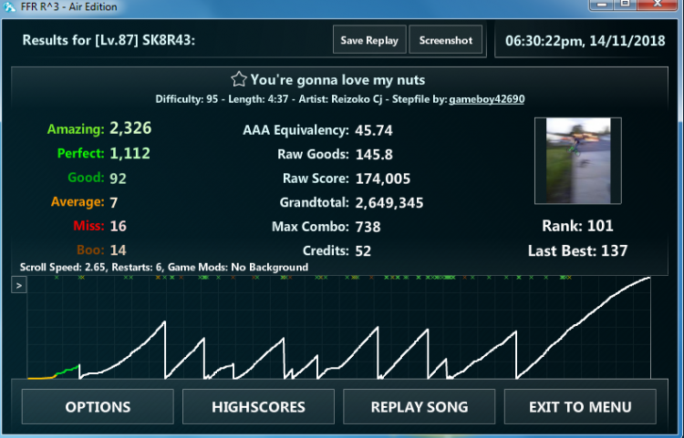Click the Save Replay button
Image resolution: width=684 pixels, height=438 pixels.
click(x=369, y=40)
